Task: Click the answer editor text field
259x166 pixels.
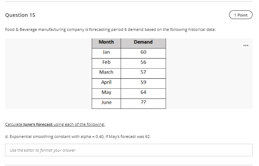Action: (x=129, y=150)
